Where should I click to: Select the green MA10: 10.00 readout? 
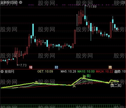pyautogui.click(x=86, y=71)
